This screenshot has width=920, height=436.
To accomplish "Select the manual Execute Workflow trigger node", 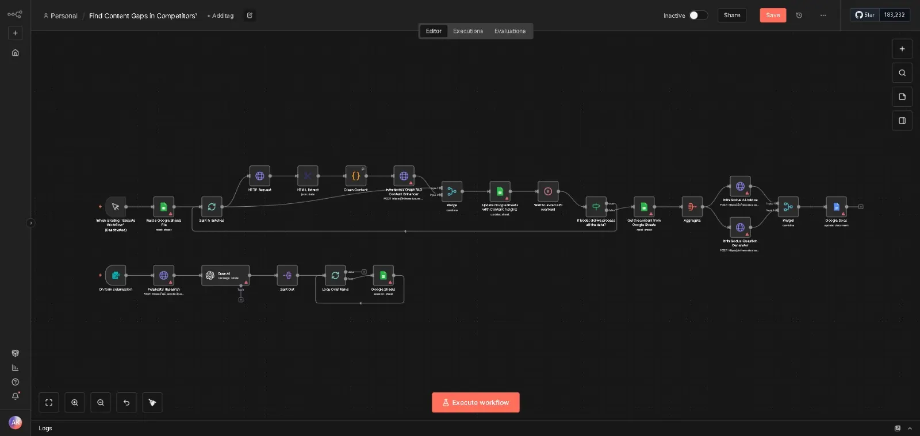I will [116, 207].
